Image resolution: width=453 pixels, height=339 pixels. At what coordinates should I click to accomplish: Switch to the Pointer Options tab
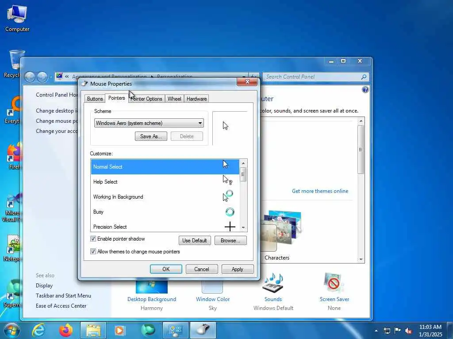coord(146,98)
